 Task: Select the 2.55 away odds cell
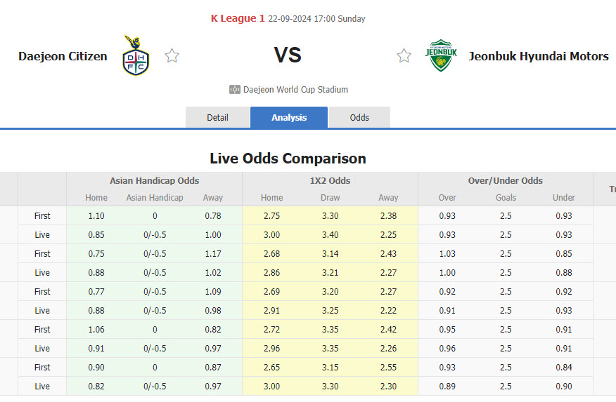(387, 367)
